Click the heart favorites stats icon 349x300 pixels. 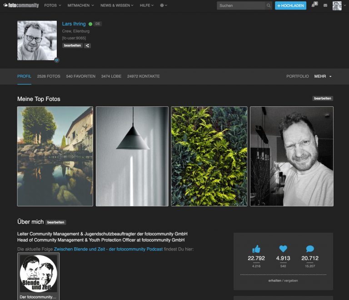[283, 249]
